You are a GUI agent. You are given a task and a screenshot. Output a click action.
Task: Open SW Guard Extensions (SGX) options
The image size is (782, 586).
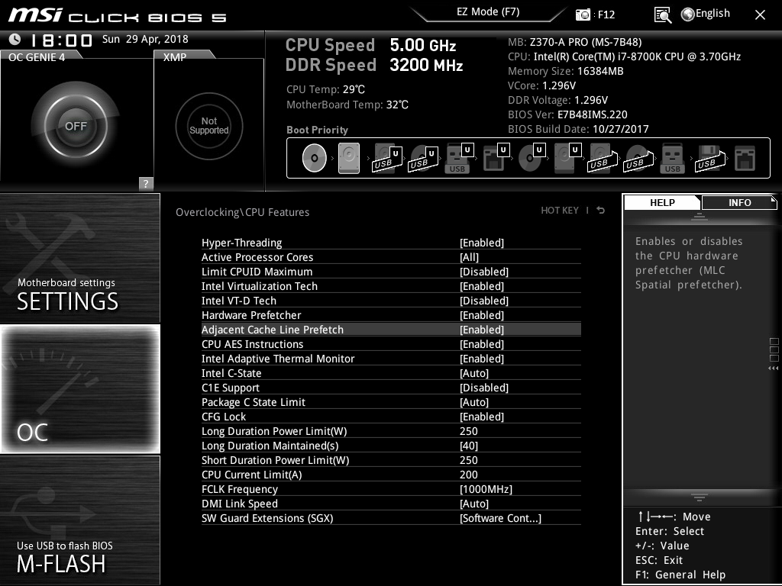click(x=391, y=518)
